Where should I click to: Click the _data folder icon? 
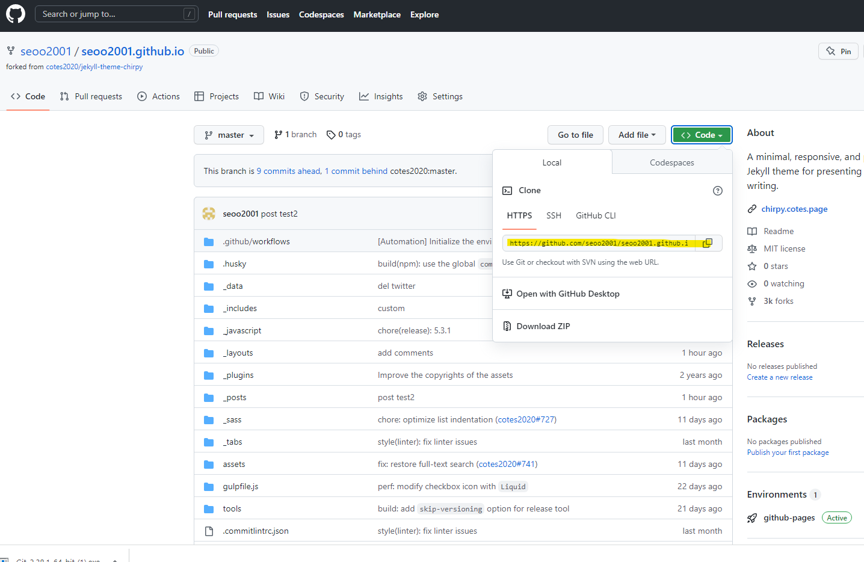click(x=209, y=286)
